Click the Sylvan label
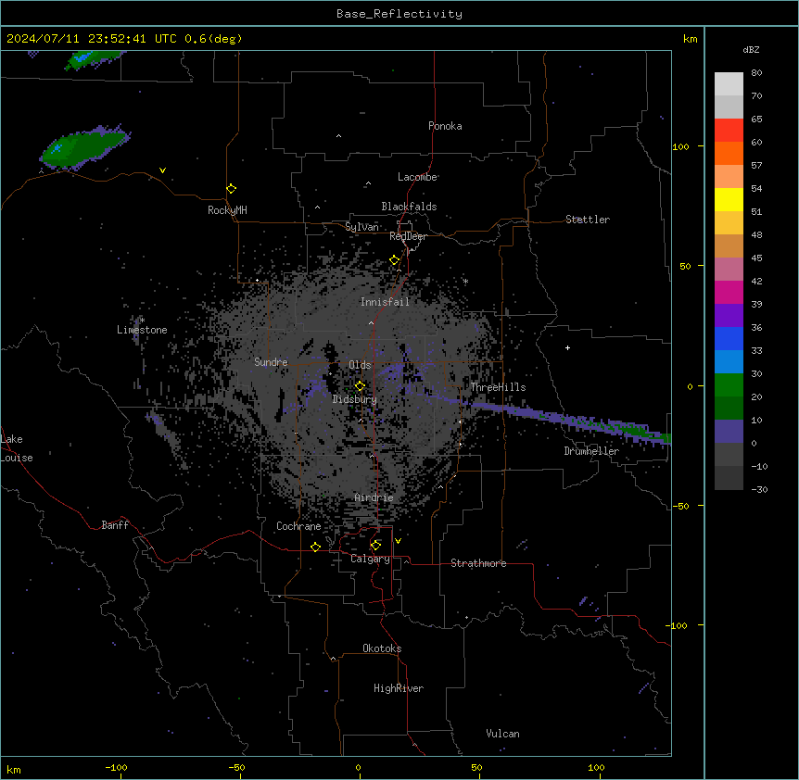This screenshot has height=780, width=799. [x=361, y=227]
